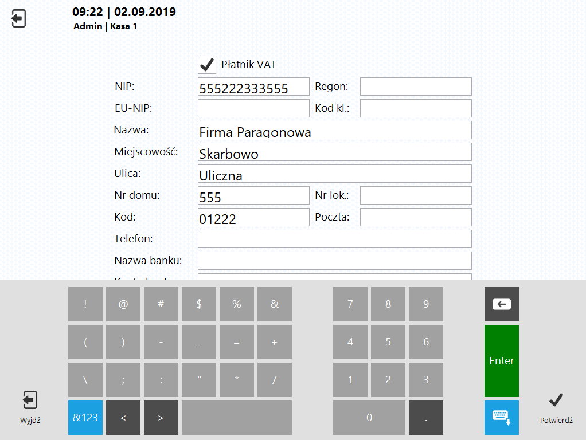
Task: Select the Poczta input field
Action: 416,217
